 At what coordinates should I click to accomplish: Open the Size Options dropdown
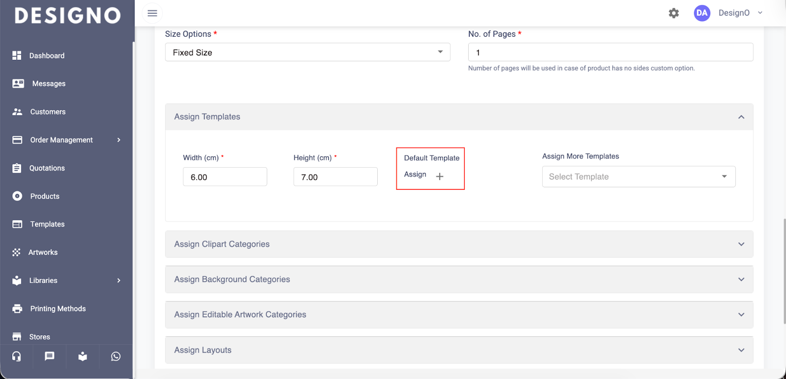point(308,52)
